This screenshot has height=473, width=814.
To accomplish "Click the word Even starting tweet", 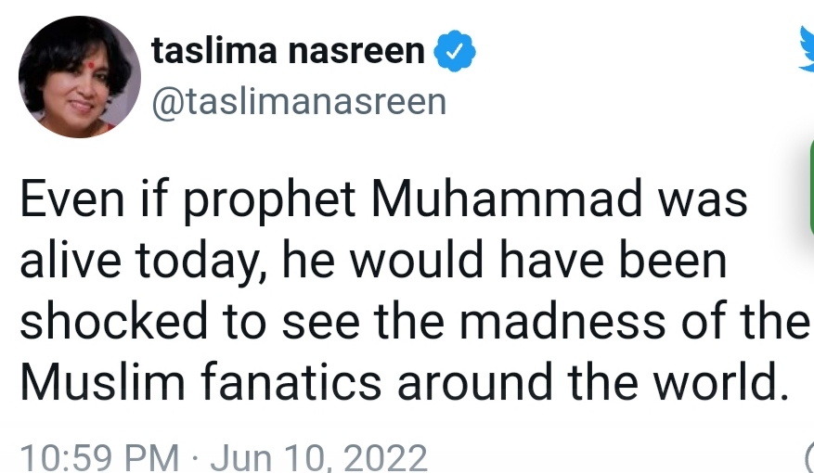I will tap(72, 199).
